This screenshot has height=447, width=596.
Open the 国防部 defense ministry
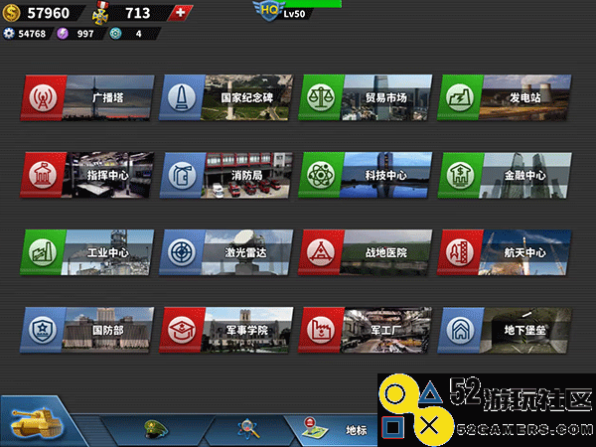(87, 329)
